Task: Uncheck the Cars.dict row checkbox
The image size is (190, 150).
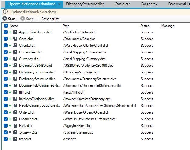Action: pos(5,39)
